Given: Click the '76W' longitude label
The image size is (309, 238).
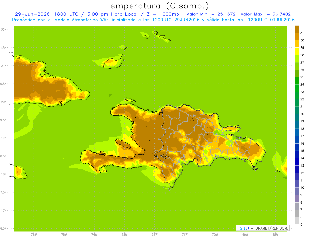Looking at the screenshot, I should pos(34,235).
